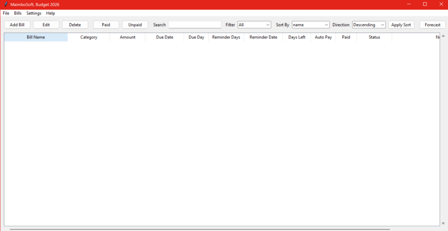Viewport: 448px width, 231px height.
Task: Open the Bills menu
Action: click(x=17, y=13)
